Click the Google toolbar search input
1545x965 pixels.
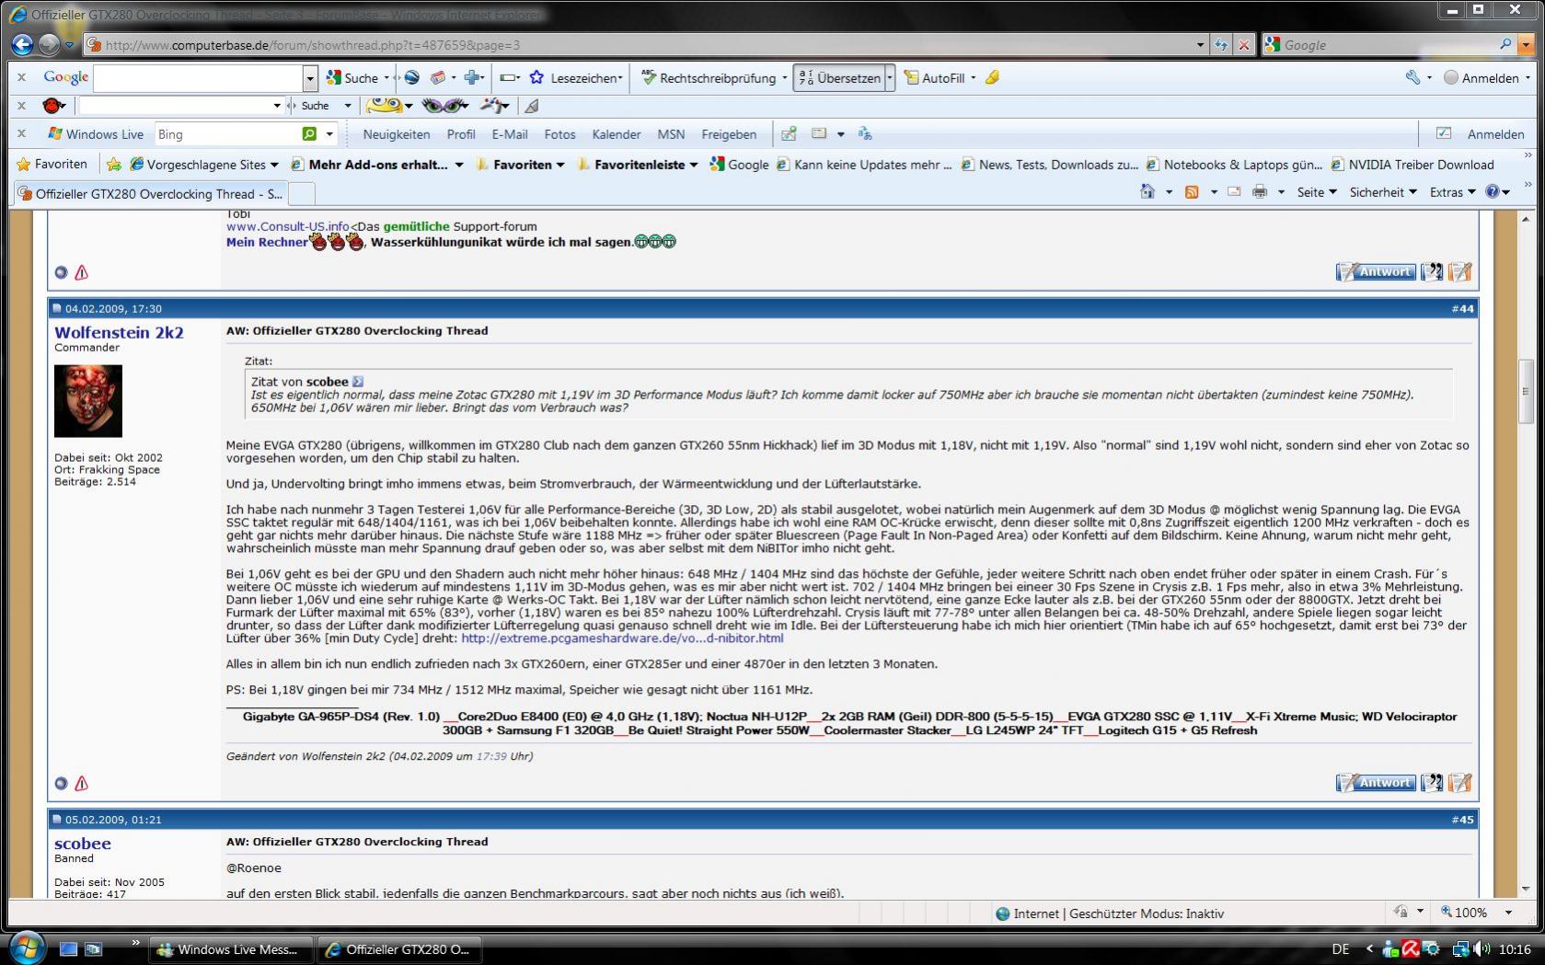[198, 78]
